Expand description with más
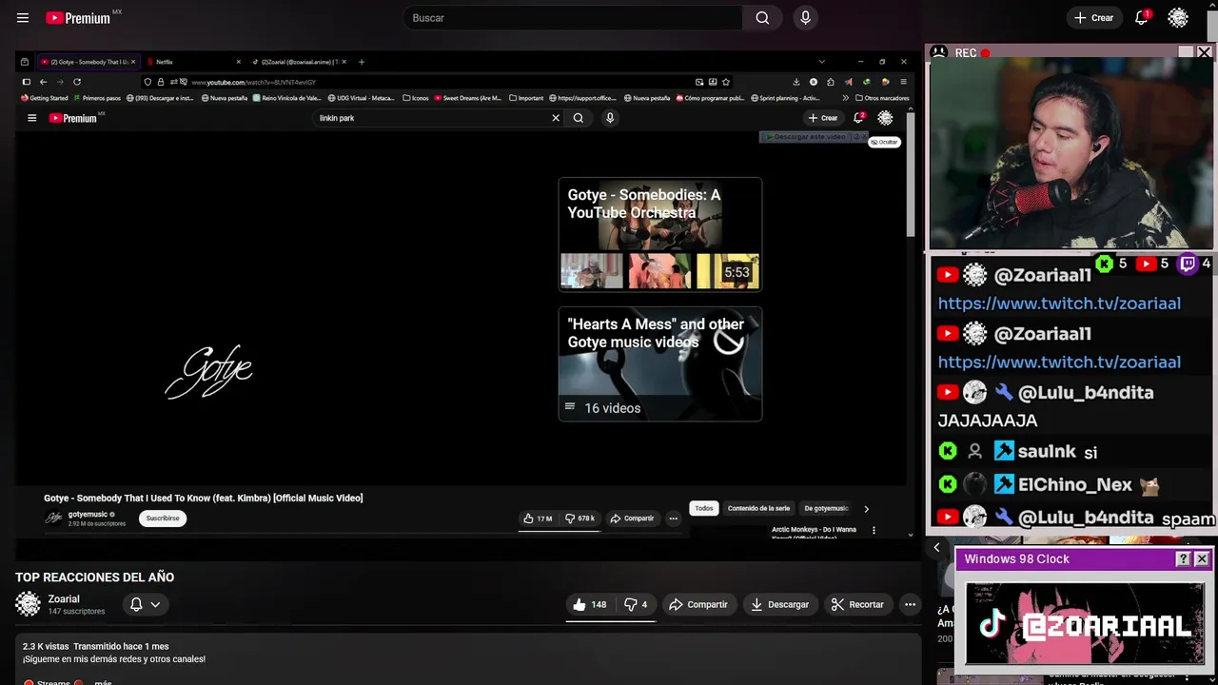This screenshot has width=1218, height=685. [103, 681]
